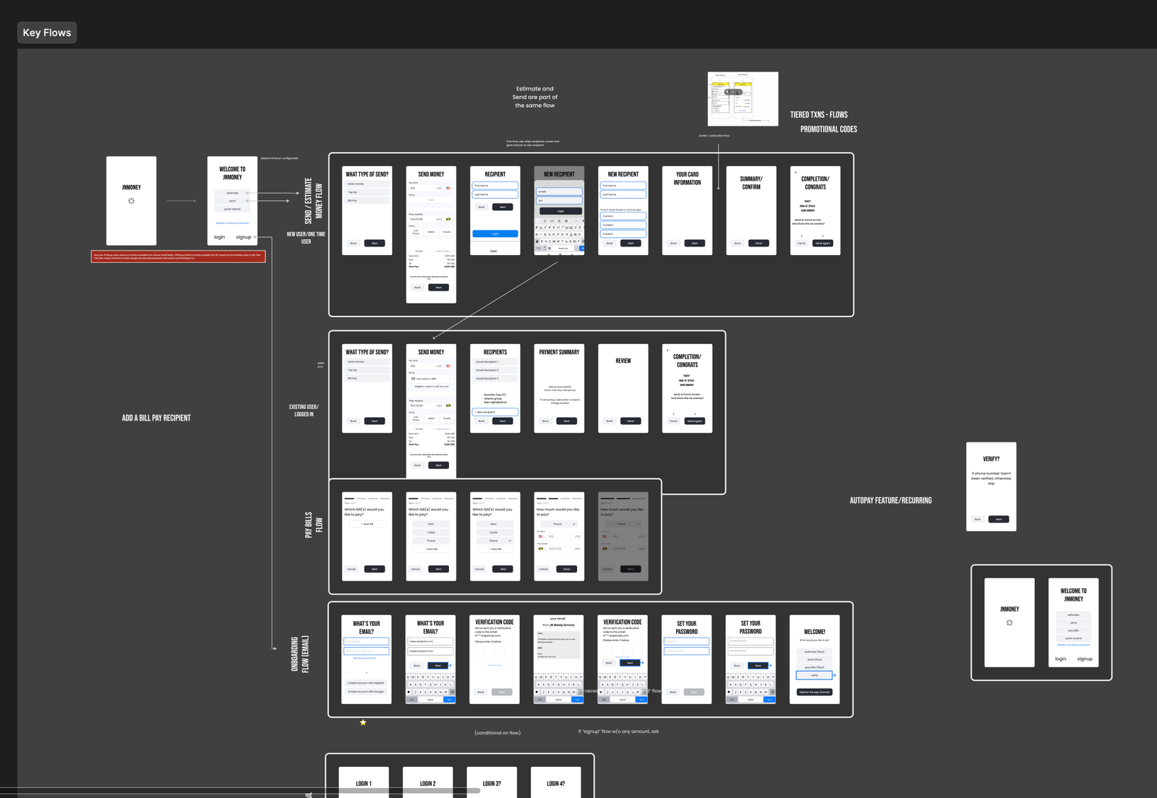Image resolution: width=1157 pixels, height=798 pixels.
Task: Select the red service availability warning note
Action: pos(178,257)
